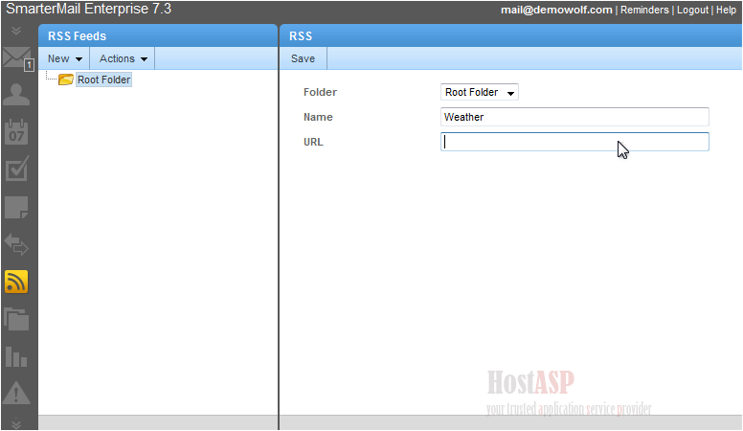Image resolution: width=743 pixels, height=431 pixels.
Task: Open the Calendar icon in the sidebar
Action: coord(16,132)
